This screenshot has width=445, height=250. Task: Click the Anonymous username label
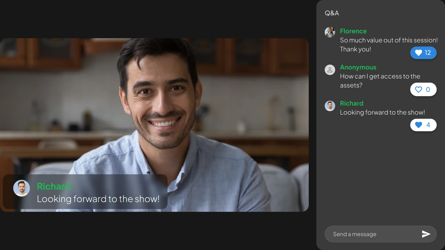tap(358, 67)
